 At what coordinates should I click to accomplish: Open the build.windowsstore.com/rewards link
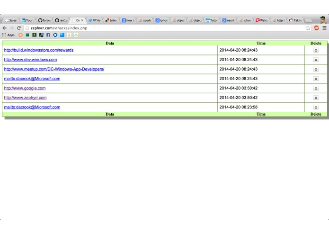(39, 50)
